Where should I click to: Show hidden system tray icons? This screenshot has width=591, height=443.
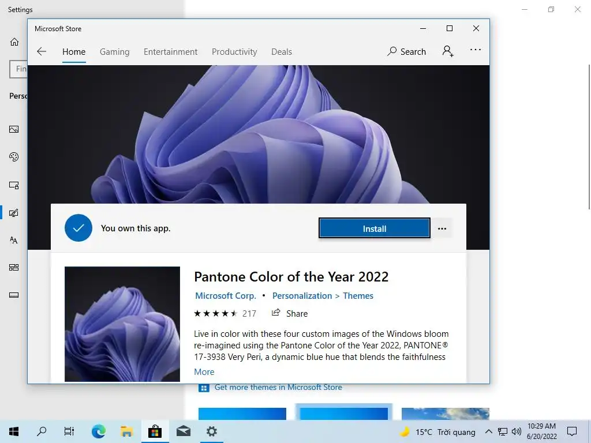[x=488, y=431]
